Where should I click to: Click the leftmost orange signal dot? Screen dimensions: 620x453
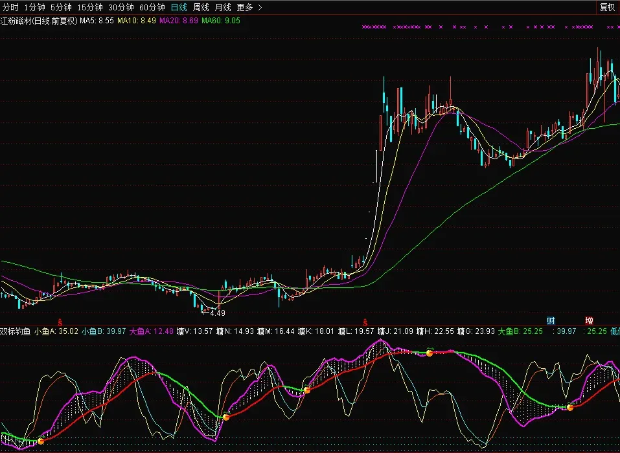41,441
